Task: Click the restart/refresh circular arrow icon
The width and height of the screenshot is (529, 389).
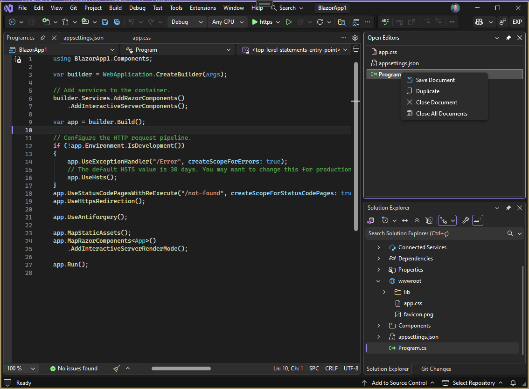Action: [x=320, y=22]
